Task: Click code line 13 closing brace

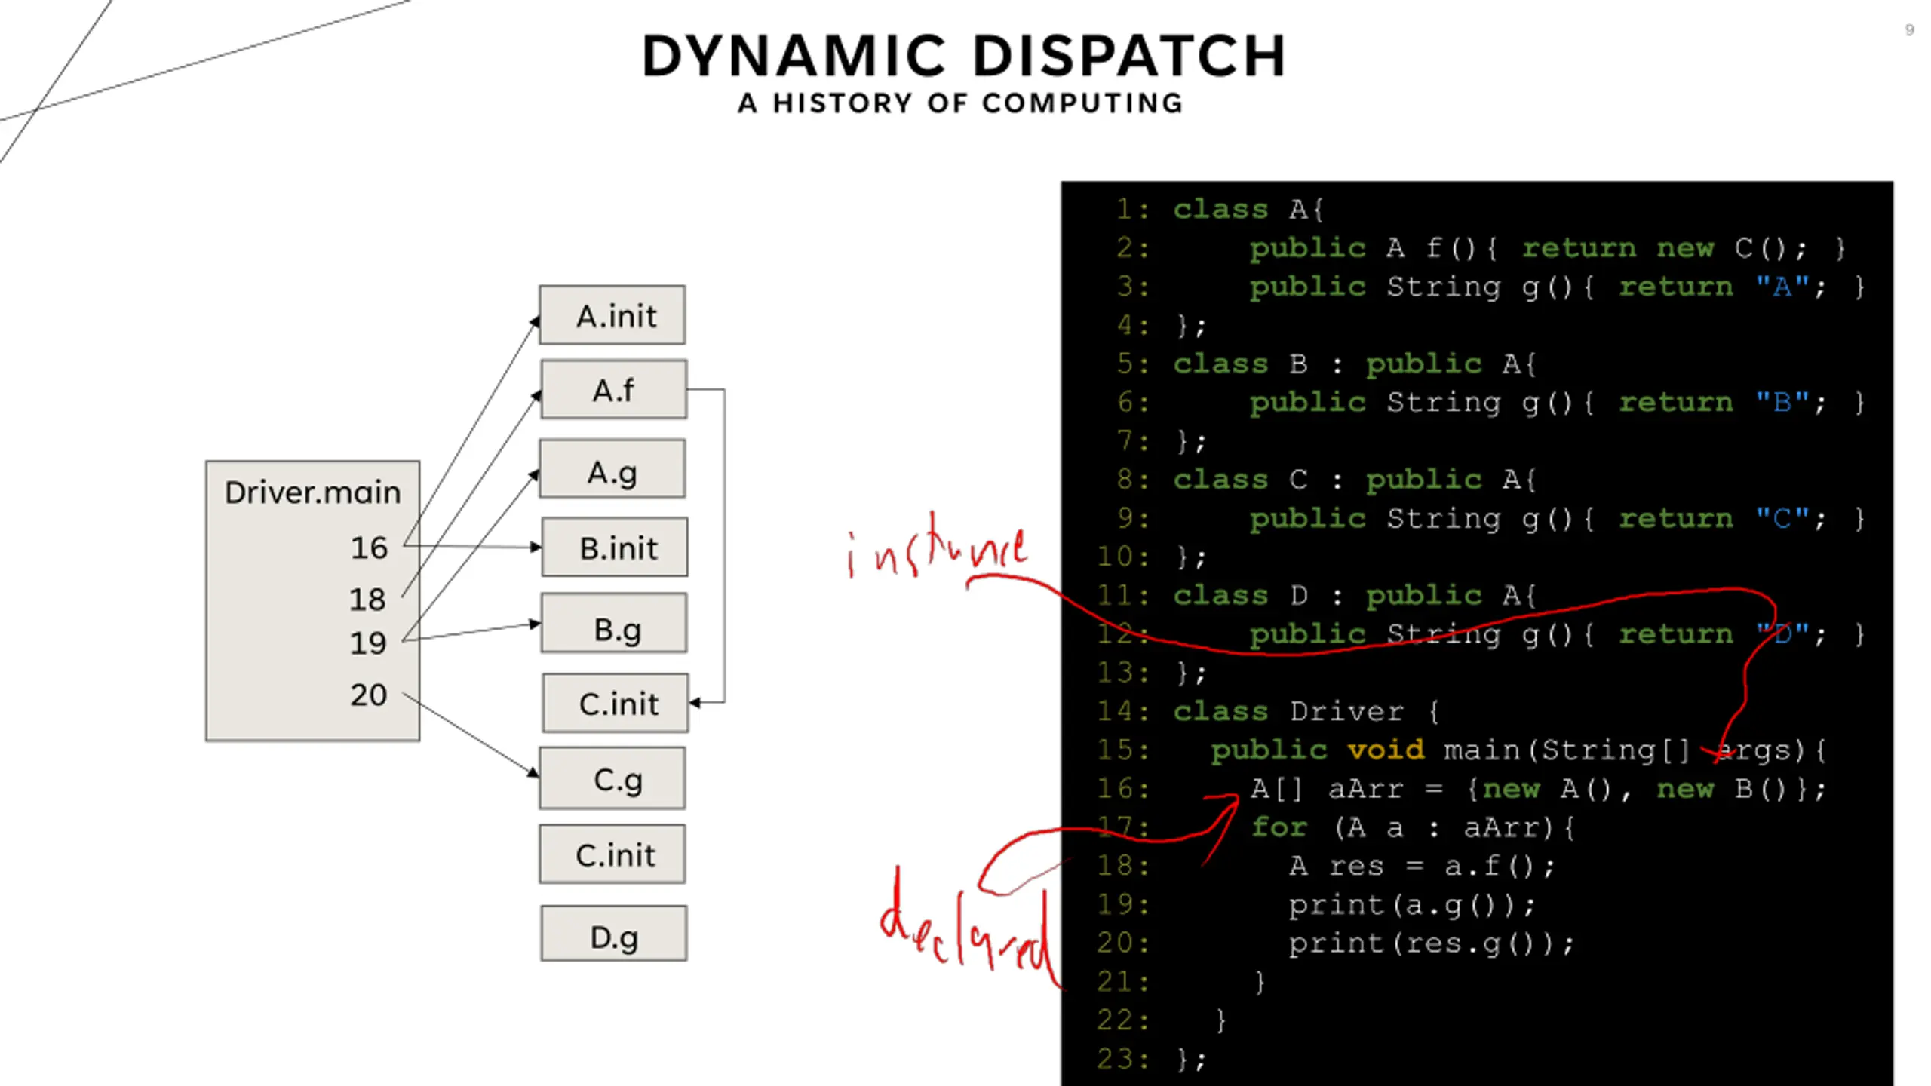Action: (1152, 673)
